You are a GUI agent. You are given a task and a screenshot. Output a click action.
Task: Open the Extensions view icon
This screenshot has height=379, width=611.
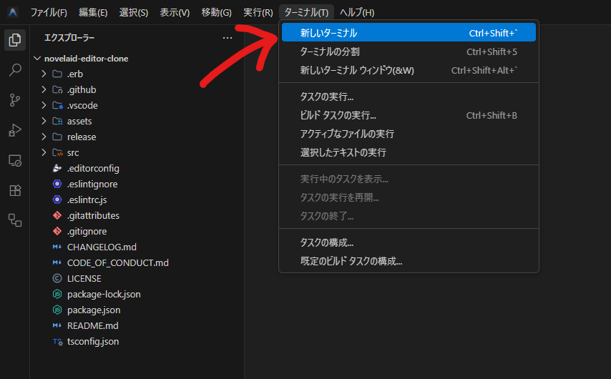14,190
